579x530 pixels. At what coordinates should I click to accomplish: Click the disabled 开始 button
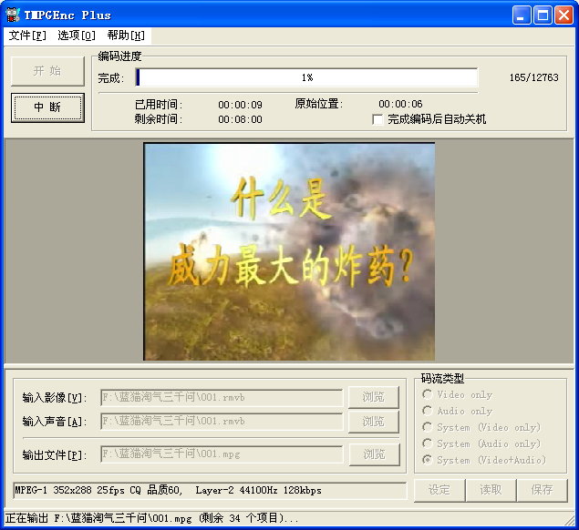pyautogui.click(x=47, y=71)
